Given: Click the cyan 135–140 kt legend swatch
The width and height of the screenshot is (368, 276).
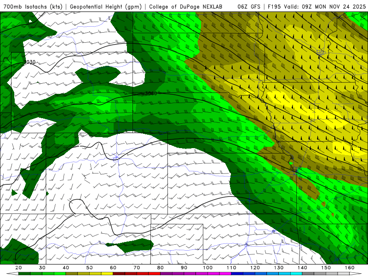Looking at the screenshot, I should pos(296,274).
